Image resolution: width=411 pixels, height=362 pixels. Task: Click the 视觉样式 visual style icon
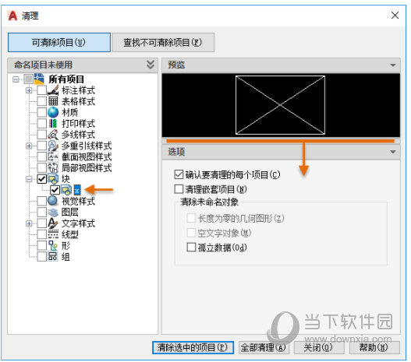tap(53, 201)
